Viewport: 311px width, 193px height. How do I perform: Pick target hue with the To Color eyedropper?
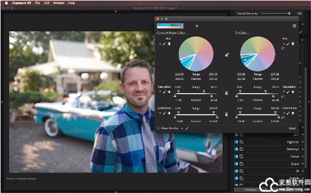pos(288,44)
